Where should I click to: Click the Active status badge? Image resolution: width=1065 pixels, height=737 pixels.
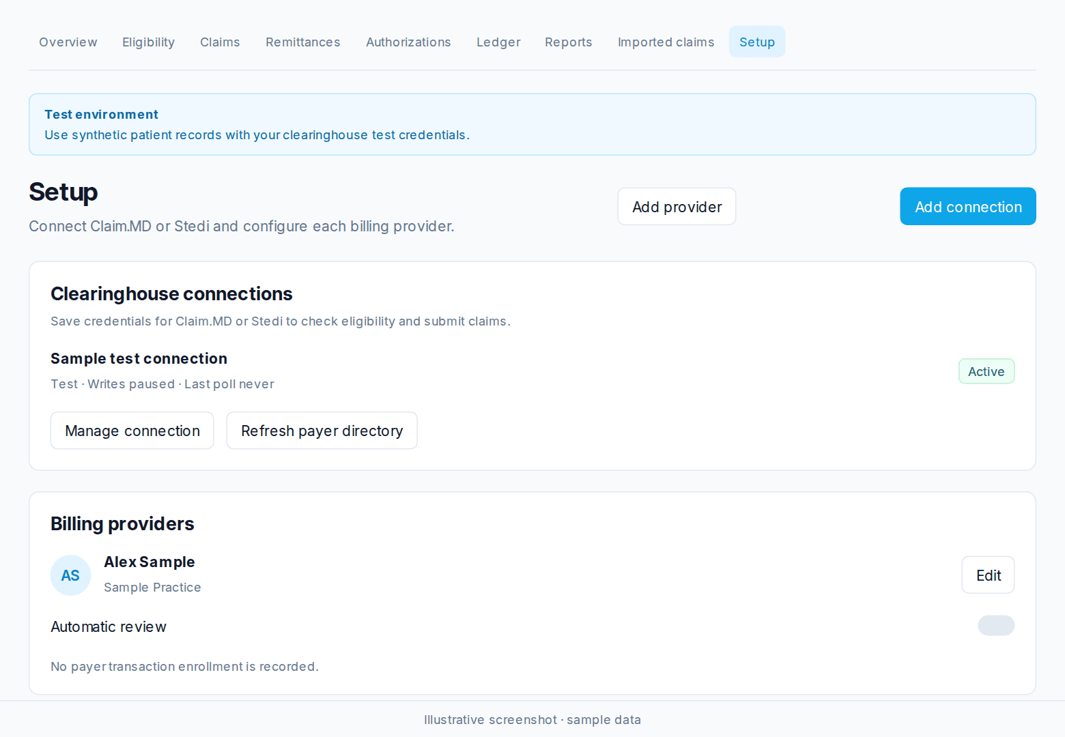tap(986, 372)
